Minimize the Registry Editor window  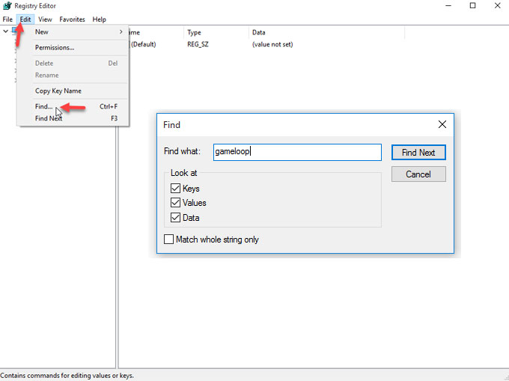coord(448,6)
